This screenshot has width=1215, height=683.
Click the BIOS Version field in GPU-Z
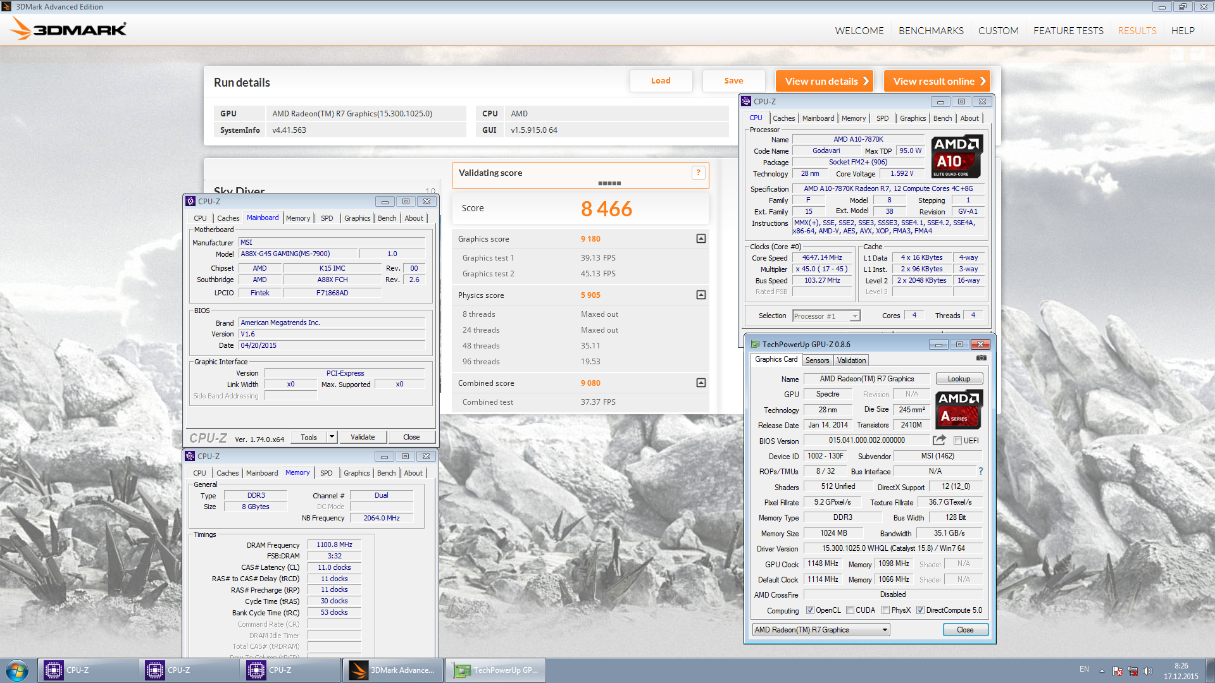coord(866,440)
